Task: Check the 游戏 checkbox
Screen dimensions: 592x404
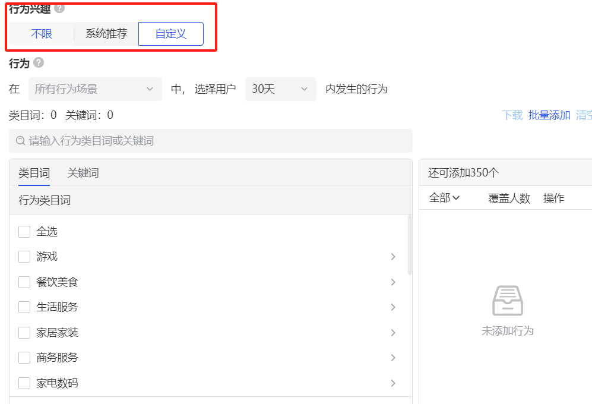Action: coord(24,257)
